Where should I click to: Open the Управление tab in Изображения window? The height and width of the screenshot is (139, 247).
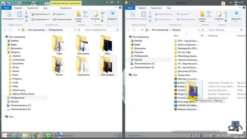click(66, 8)
